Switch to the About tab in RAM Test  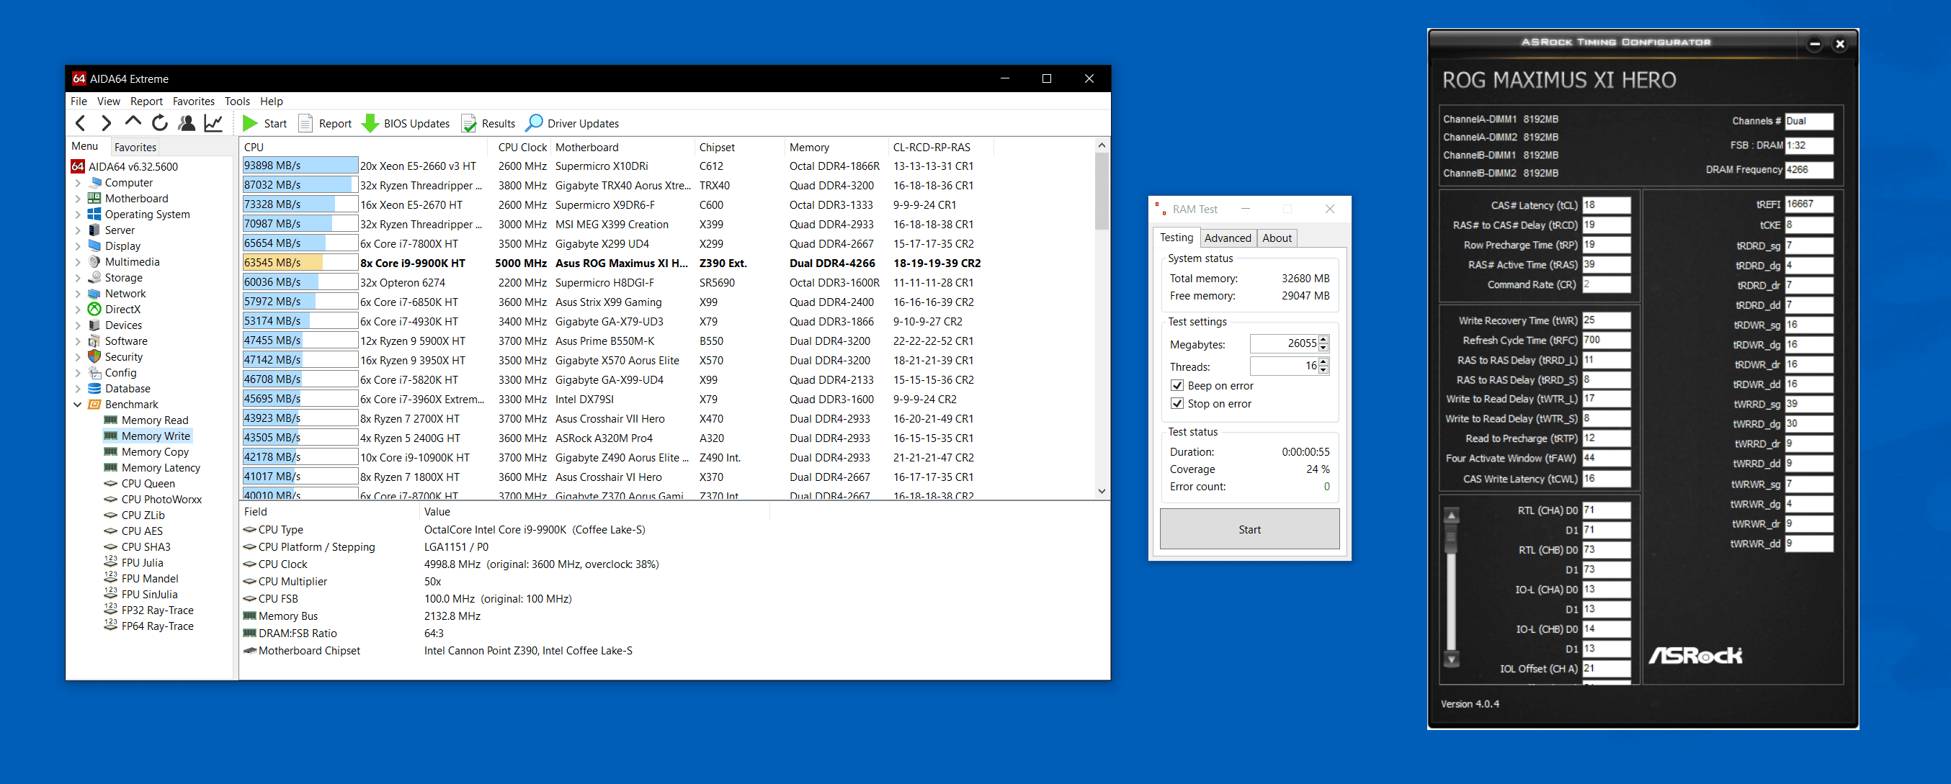[x=1276, y=238]
